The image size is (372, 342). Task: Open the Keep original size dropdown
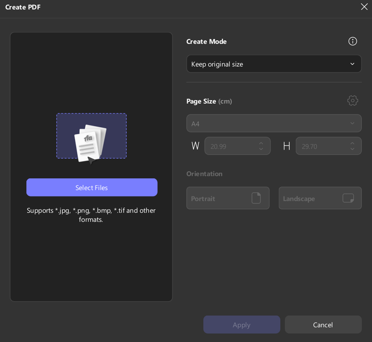(274, 64)
